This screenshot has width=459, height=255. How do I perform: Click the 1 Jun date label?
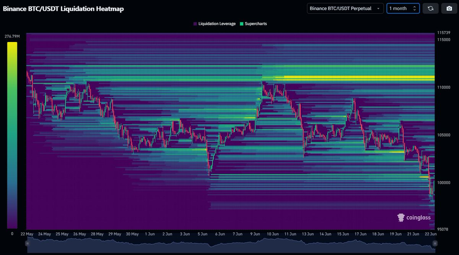point(150,234)
